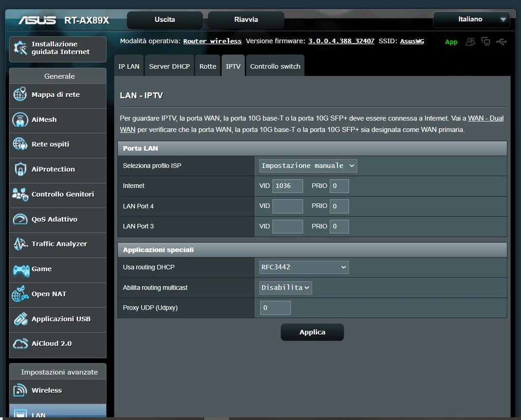Viewport: 521px width, 420px height.
Task: Open the Traffic Analyzer icon
Action: (x=20, y=244)
